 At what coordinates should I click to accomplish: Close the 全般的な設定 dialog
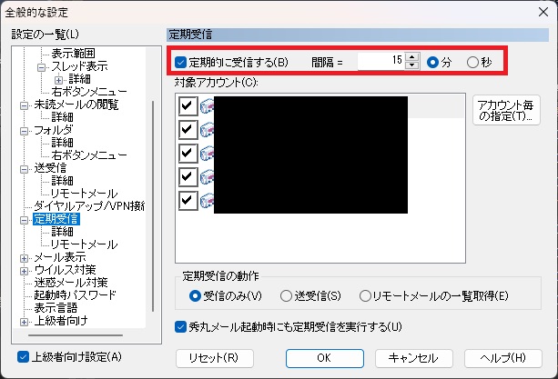[x=543, y=12]
